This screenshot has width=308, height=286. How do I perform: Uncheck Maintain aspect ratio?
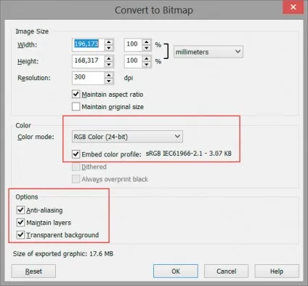(x=76, y=94)
